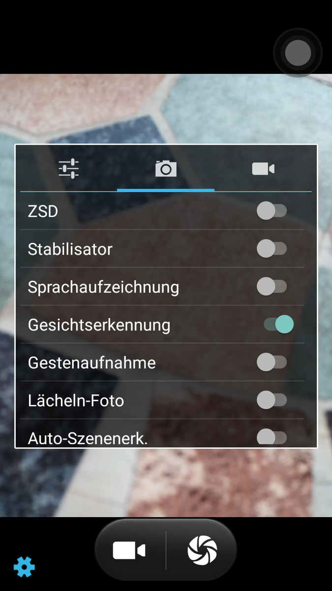The image size is (332, 591).
Task: Tap the Gesichtserkennung label
Action: 99,325
